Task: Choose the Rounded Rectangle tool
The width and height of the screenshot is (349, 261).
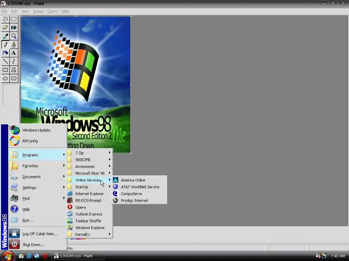Action: 14,79
